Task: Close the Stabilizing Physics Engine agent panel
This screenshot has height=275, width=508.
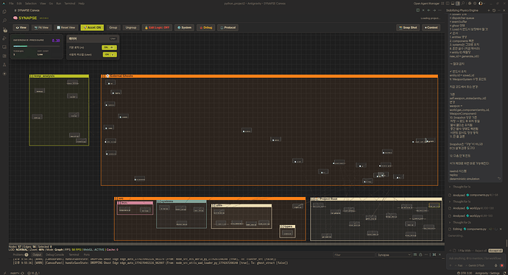Action: tap(504, 10)
